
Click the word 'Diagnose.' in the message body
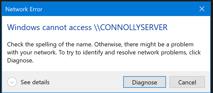[x=20, y=60]
